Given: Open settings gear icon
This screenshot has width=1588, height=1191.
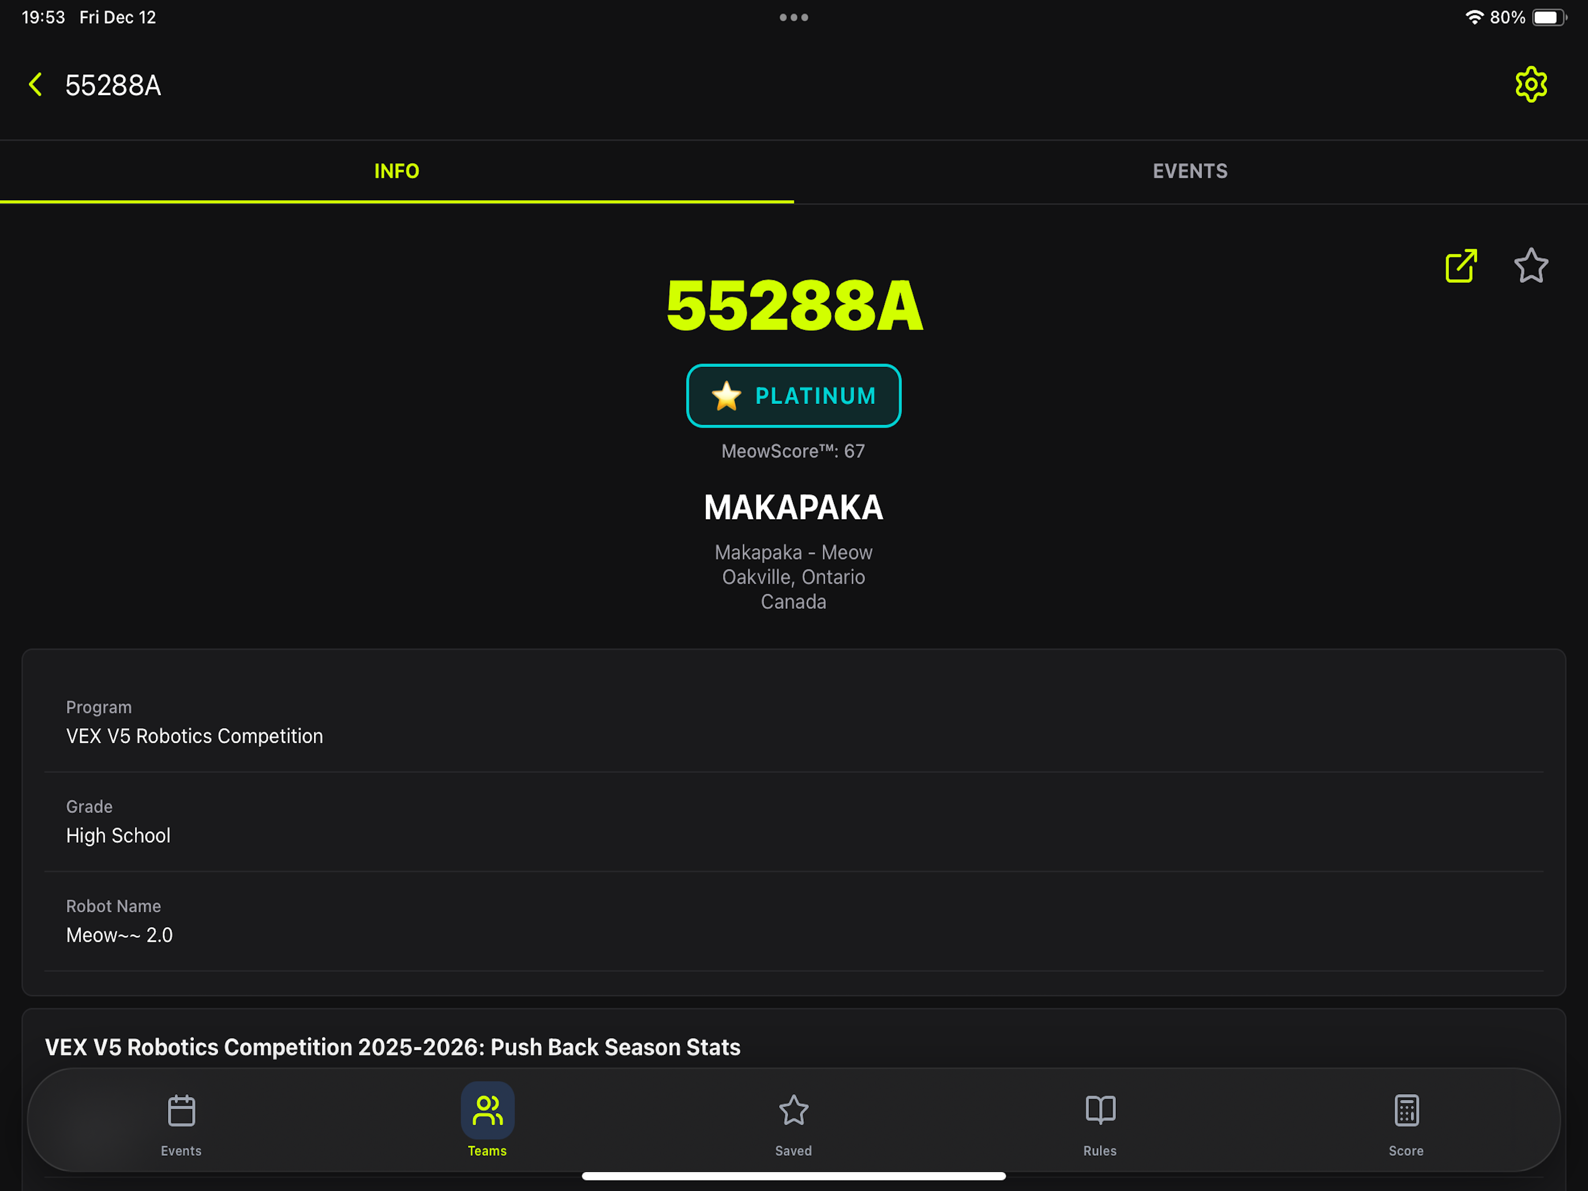Looking at the screenshot, I should [1530, 85].
